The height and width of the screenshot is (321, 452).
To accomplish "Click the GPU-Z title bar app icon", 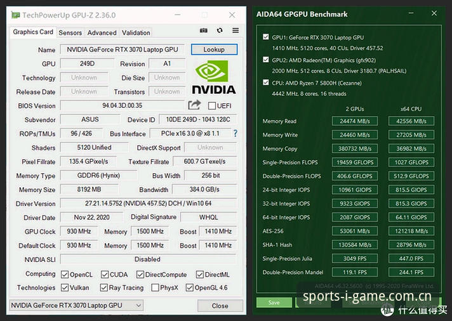I will coord(15,15).
